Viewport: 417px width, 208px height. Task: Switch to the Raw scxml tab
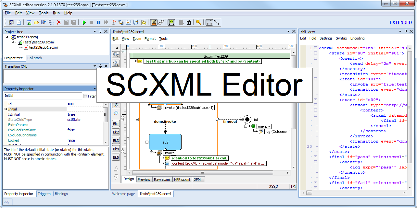point(162,179)
